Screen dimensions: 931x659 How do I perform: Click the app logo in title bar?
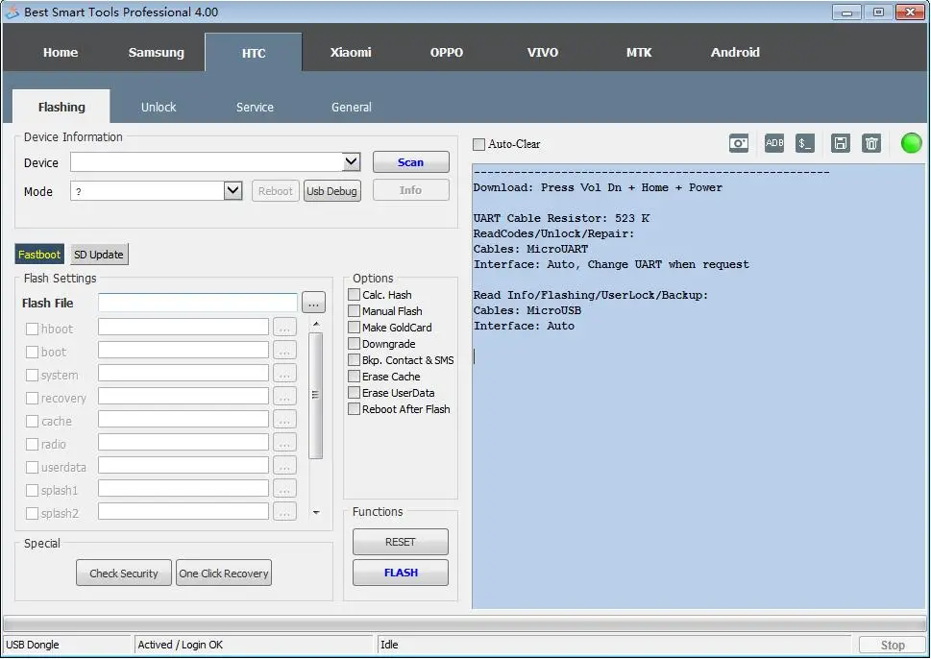pyautogui.click(x=12, y=12)
